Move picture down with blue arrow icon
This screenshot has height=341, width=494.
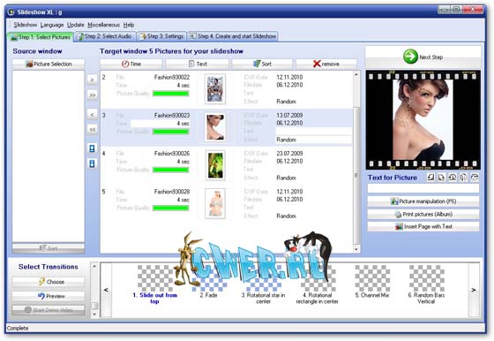click(x=92, y=163)
